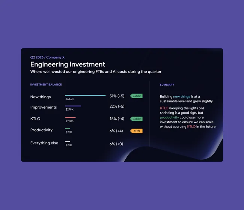
Task: Click the GOOD tag next to KTLO
Action: pyautogui.click(x=136, y=119)
